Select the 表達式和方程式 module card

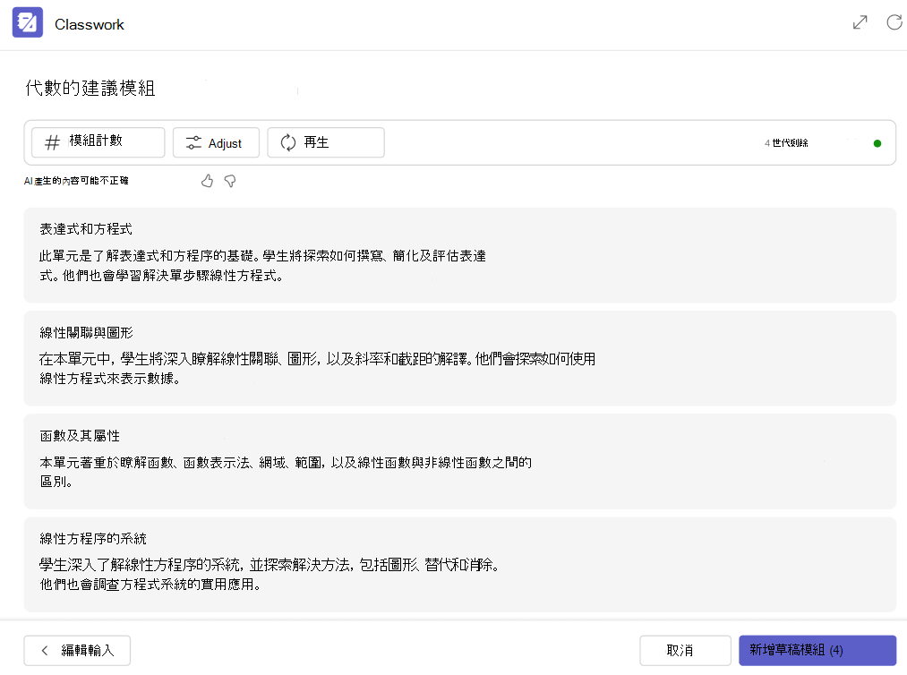460,255
